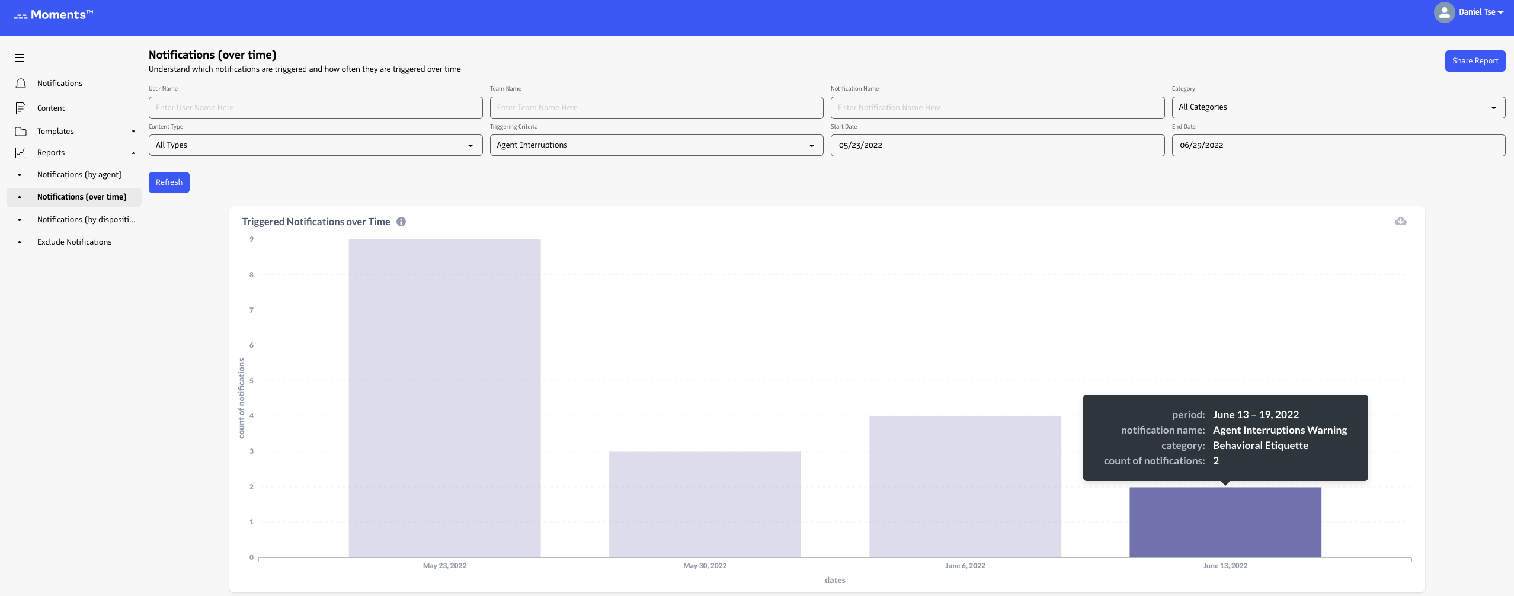Open the All Categories dropdown

(1338, 107)
